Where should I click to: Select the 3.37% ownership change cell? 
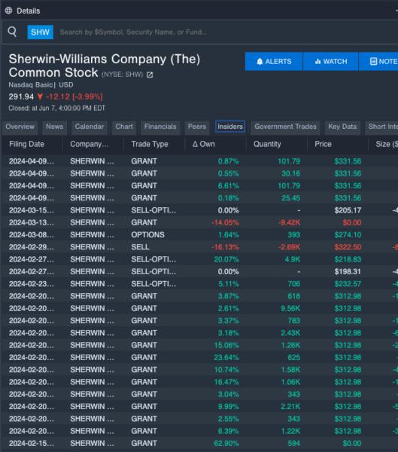(228, 321)
